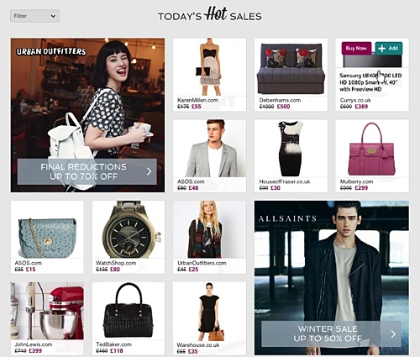420x357 pixels.
Task: Select the WatchShop.com watch product
Action: 129,229
